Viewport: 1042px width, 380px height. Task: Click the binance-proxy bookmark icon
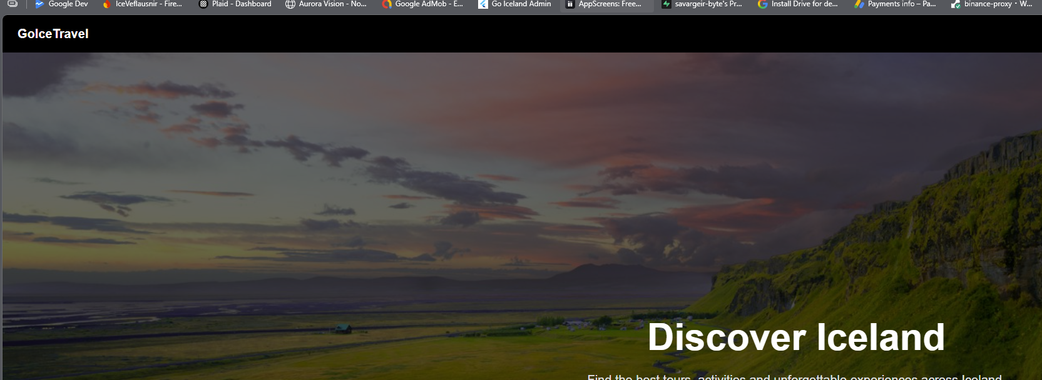click(956, 4)
